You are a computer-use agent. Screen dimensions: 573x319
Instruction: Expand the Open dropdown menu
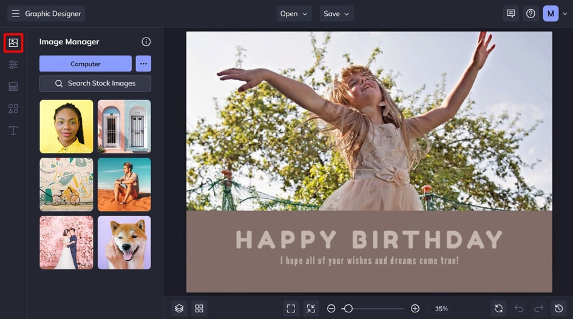294,13
